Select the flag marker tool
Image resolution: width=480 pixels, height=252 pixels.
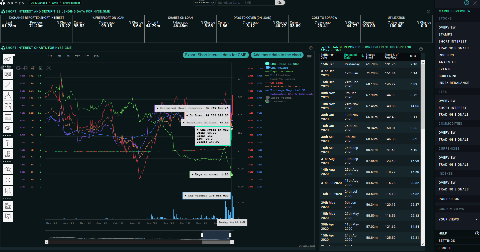pyautogui.click(x=8, y=154)
